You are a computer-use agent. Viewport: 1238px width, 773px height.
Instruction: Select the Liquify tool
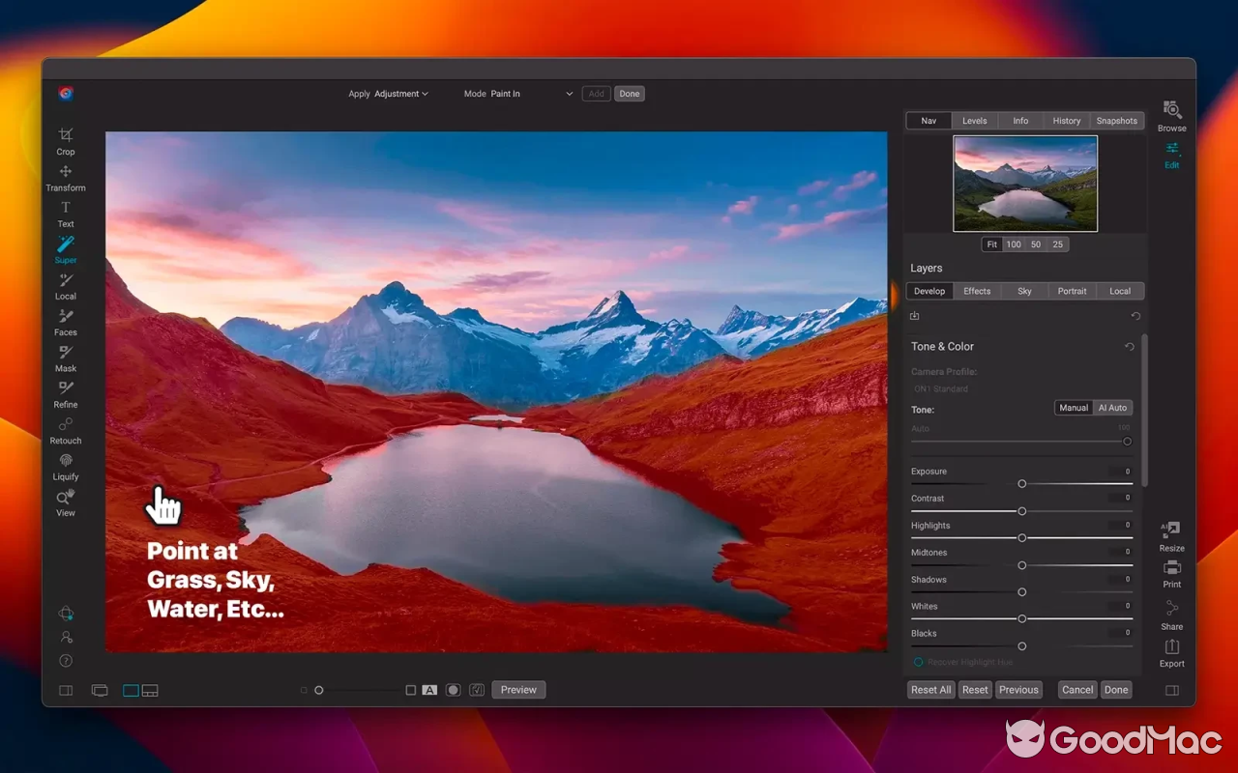65,466
